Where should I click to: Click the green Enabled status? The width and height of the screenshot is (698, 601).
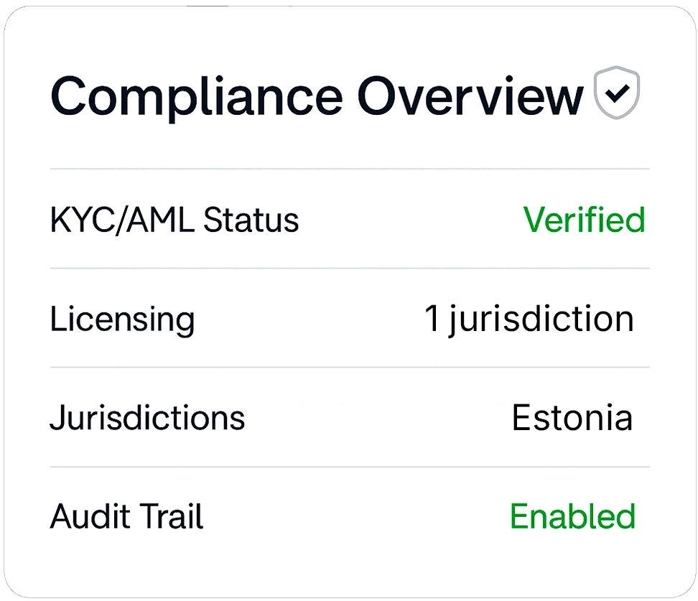coord(572,516)
